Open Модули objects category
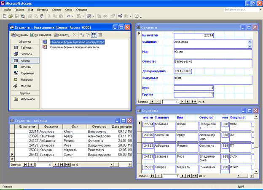263x190 pixels. (x=25, y=85)
